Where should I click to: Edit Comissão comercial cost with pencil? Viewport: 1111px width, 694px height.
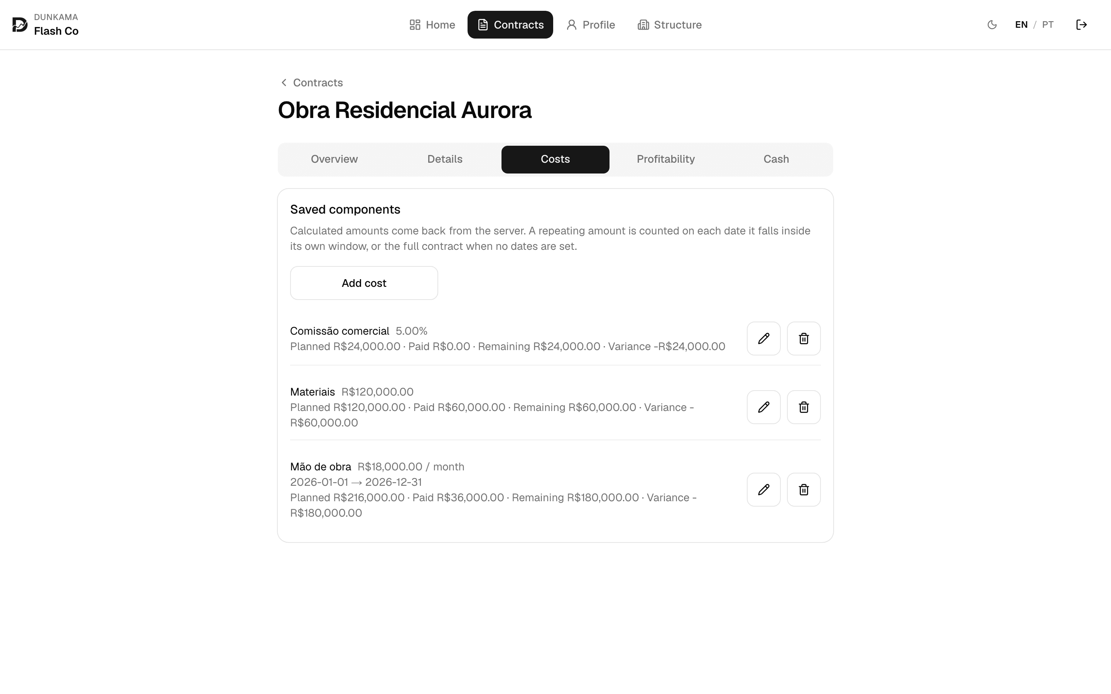pos(763,339)
